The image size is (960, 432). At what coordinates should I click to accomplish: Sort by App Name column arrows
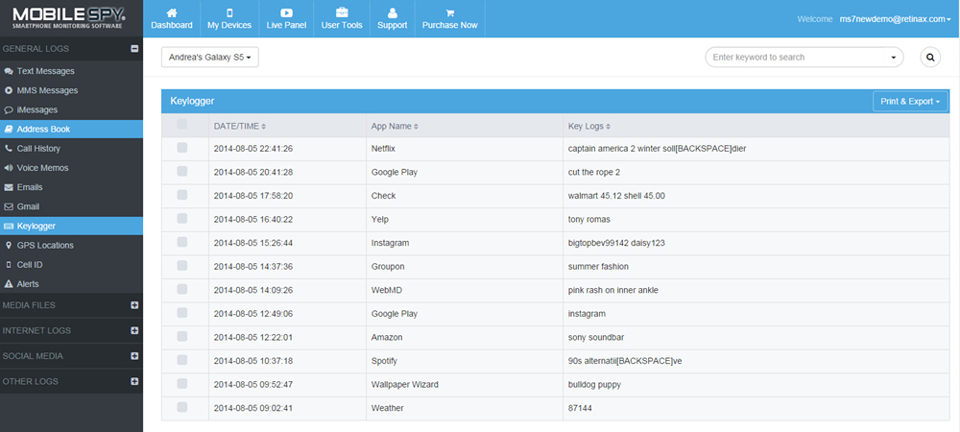pyautogui.click(x=416, y=127)
